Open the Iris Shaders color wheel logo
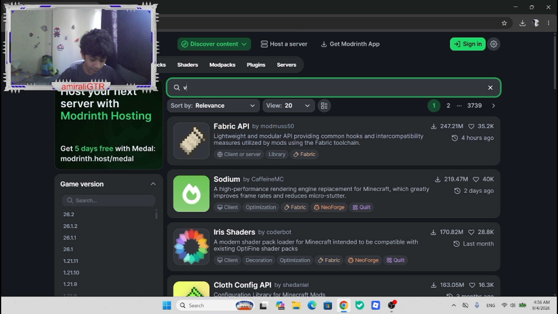Image resolution: width=558 pixels, height=314 pixels. 191,247
